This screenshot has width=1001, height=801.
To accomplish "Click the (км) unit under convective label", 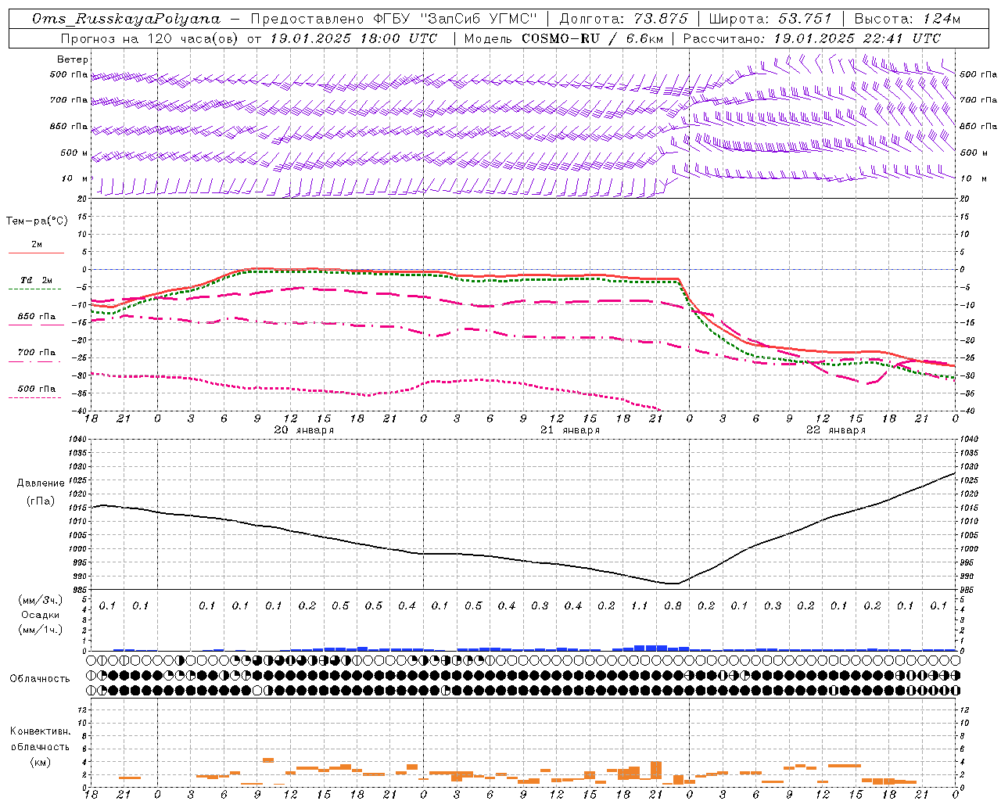I will click(x=41, y=762).
